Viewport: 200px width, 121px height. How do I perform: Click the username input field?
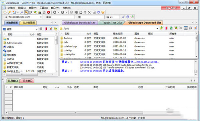point(63,17)
